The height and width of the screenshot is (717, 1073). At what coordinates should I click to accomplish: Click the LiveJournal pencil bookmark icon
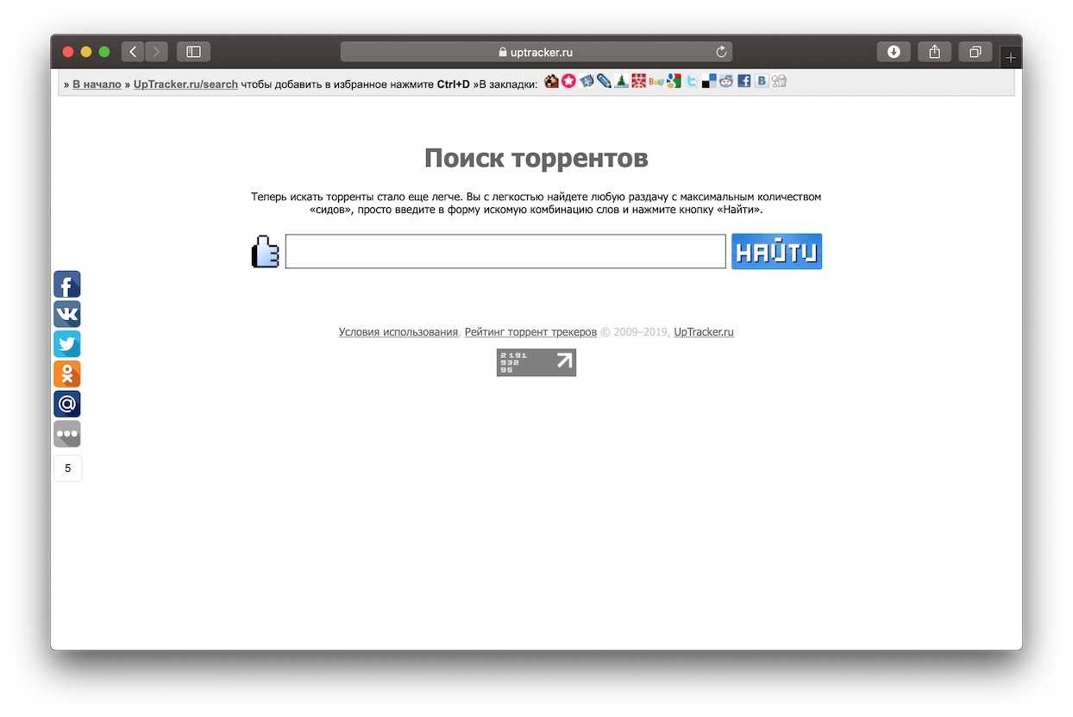click(x=604, y=81)
